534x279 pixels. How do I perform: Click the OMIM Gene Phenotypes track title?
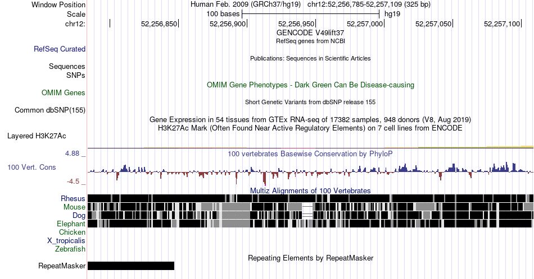pos(310,85)
